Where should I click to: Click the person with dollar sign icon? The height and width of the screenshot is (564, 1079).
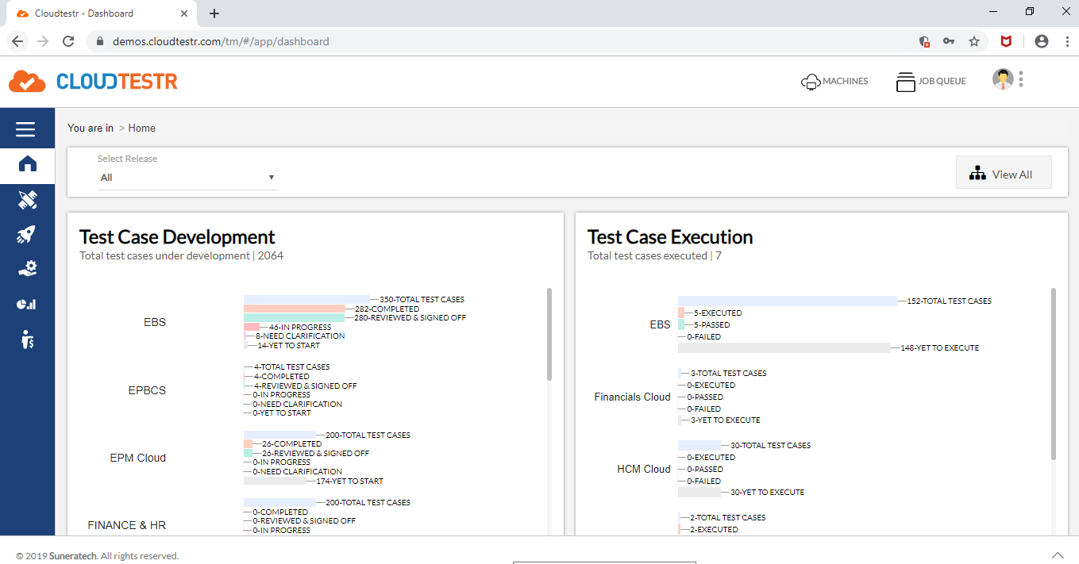click(27, 340)
